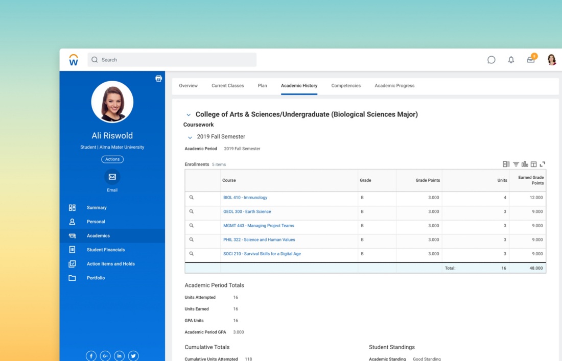Open Student Financials in the sidebar
Screen dimensions: 562x361
tap(106, 250)
